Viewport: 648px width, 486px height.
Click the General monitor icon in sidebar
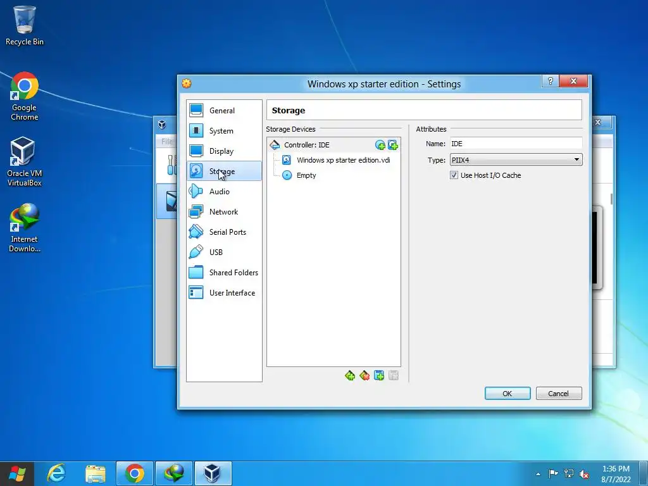coord(196,110)
